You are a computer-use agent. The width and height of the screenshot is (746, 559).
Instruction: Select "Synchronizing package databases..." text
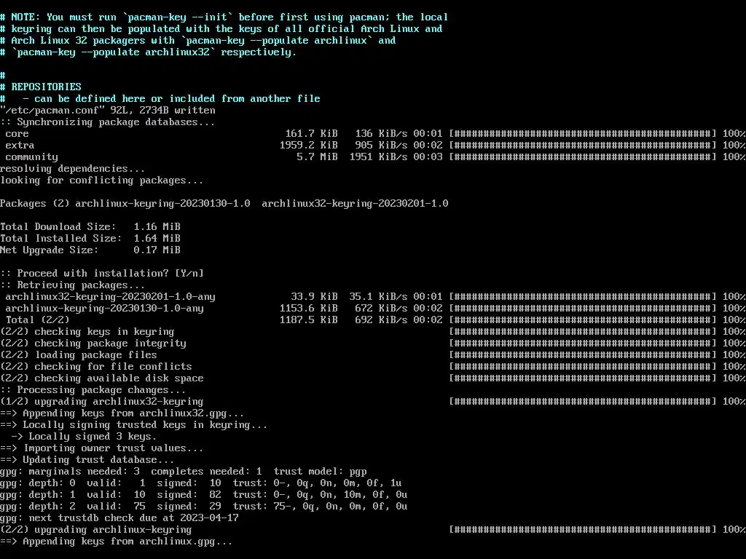click(116, 122)
